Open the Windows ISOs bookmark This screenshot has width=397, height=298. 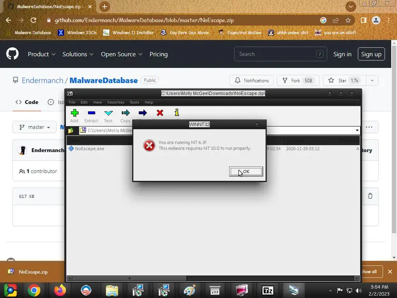pos(77,33)
